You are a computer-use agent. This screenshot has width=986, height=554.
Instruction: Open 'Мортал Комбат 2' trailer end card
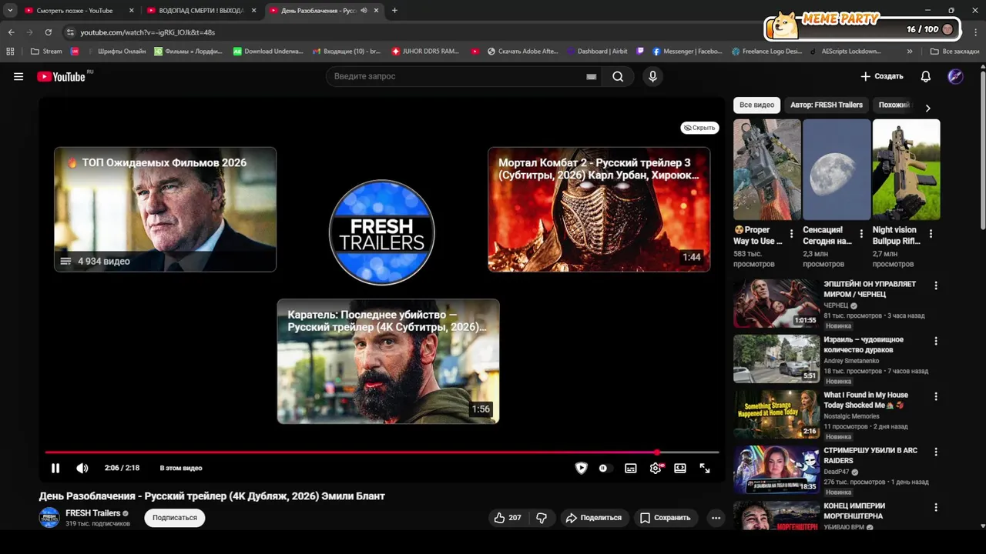tap(599, 209)
